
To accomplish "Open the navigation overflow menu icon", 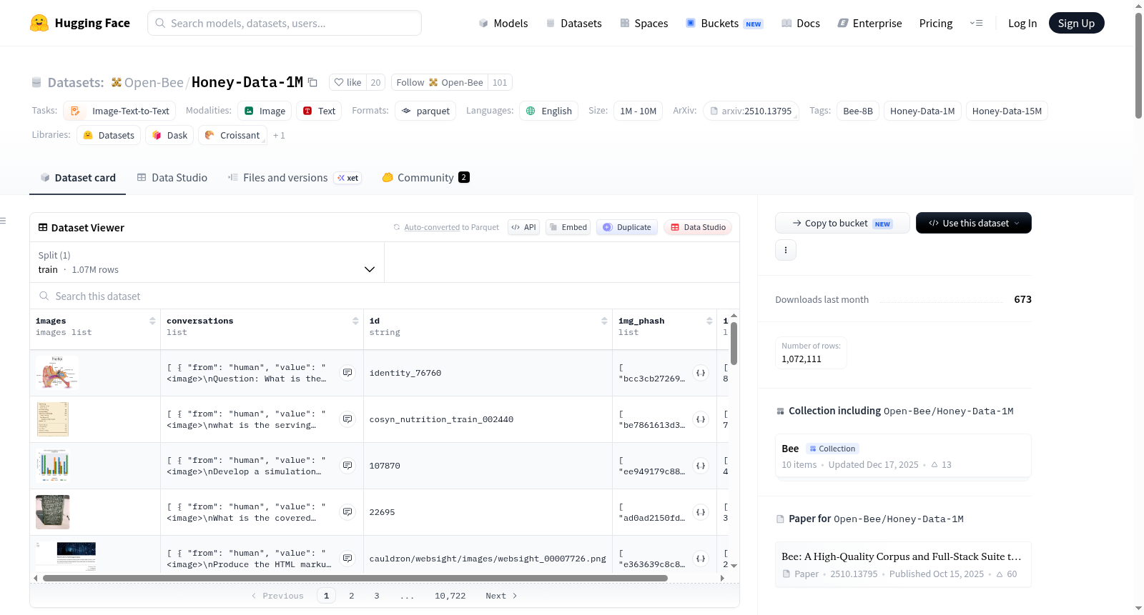I will 976,23.
